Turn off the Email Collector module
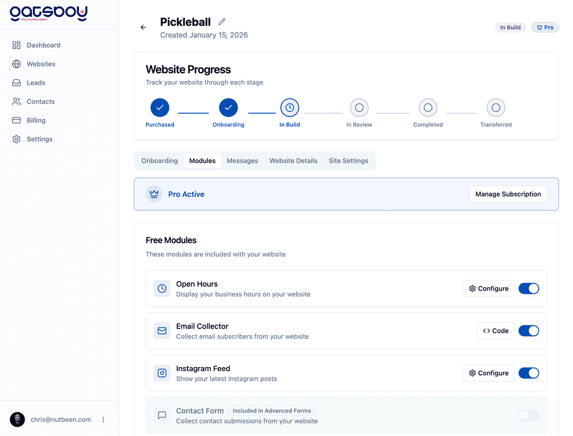 point(528,331)
